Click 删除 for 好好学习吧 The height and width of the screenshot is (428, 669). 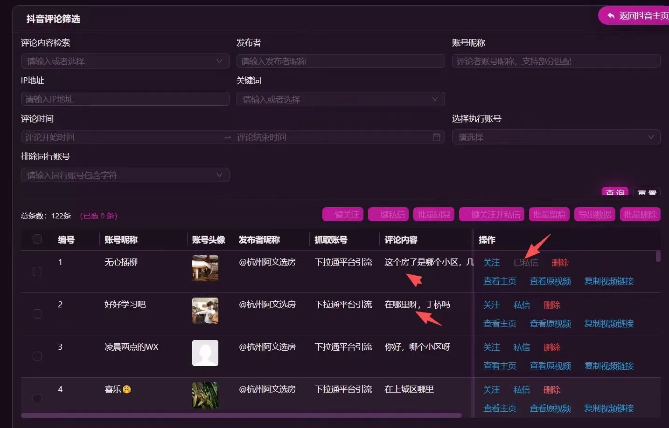pos(552,305)
